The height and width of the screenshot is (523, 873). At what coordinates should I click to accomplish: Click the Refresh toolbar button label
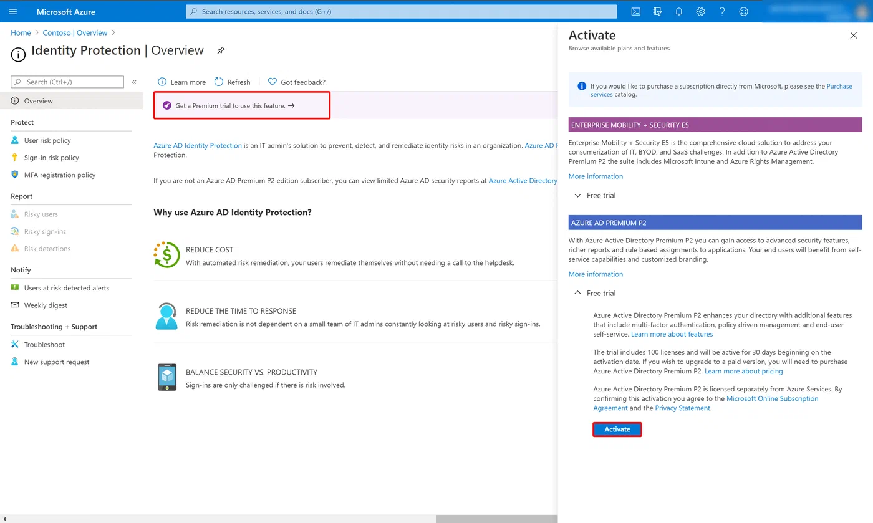(x=239, y=82)
